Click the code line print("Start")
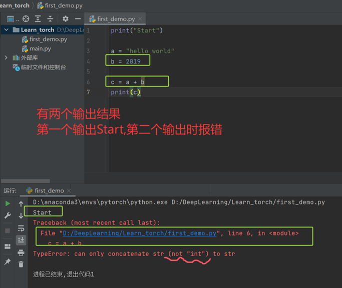Screen dimensions: 342x288 (137, 30)
